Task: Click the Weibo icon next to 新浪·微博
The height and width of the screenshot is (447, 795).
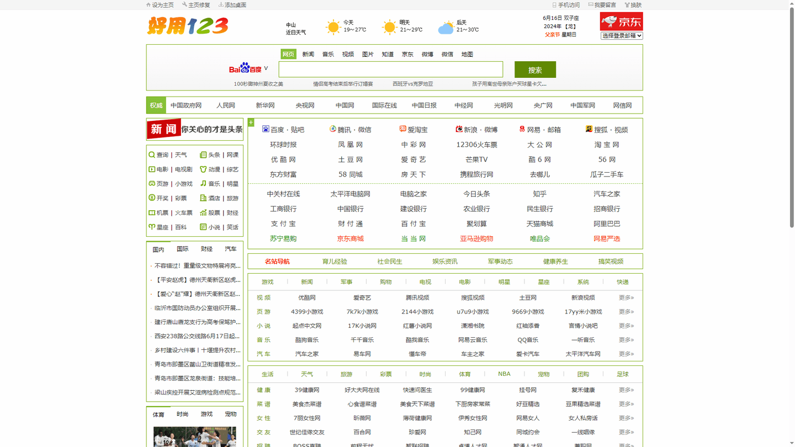Action: click(459, 129)
